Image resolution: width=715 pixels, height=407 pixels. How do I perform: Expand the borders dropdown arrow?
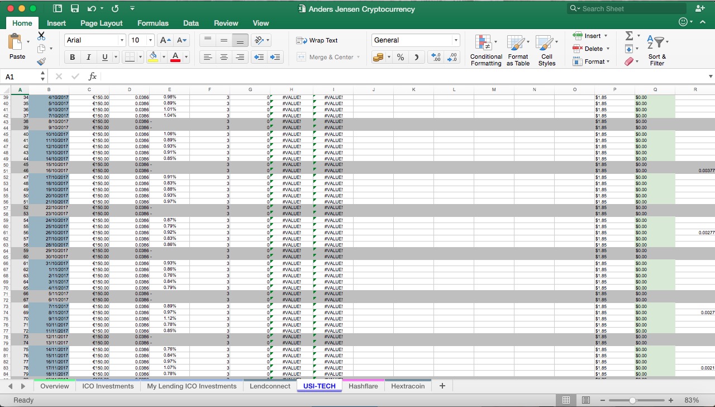point(141,57)
